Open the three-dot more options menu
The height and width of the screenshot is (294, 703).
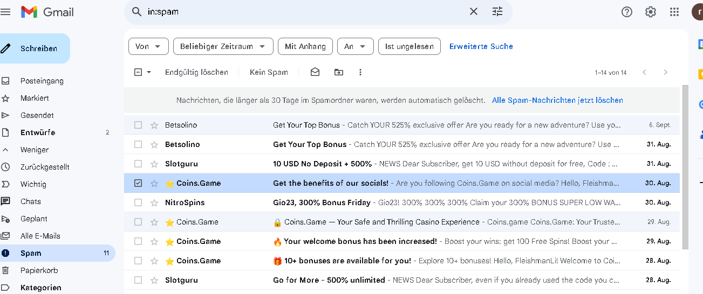click(x=360, y=72)
